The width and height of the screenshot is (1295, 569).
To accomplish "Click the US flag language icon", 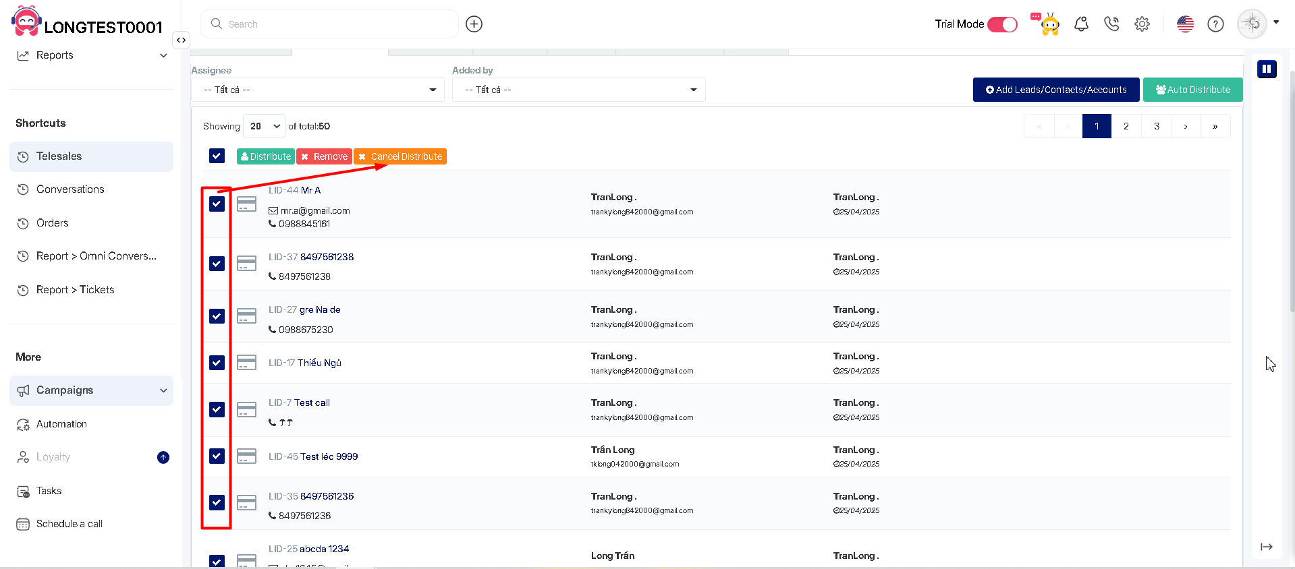I will (1185, 24).
